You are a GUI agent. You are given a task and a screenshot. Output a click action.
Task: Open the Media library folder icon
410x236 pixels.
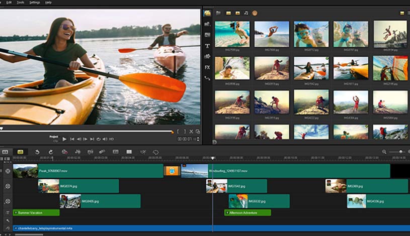207,13
